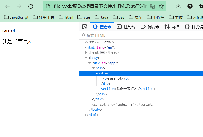Open the Java bookmark folder
Viewport: 203px width, 137px height.
pyautogui.click(x=101, y=17)
